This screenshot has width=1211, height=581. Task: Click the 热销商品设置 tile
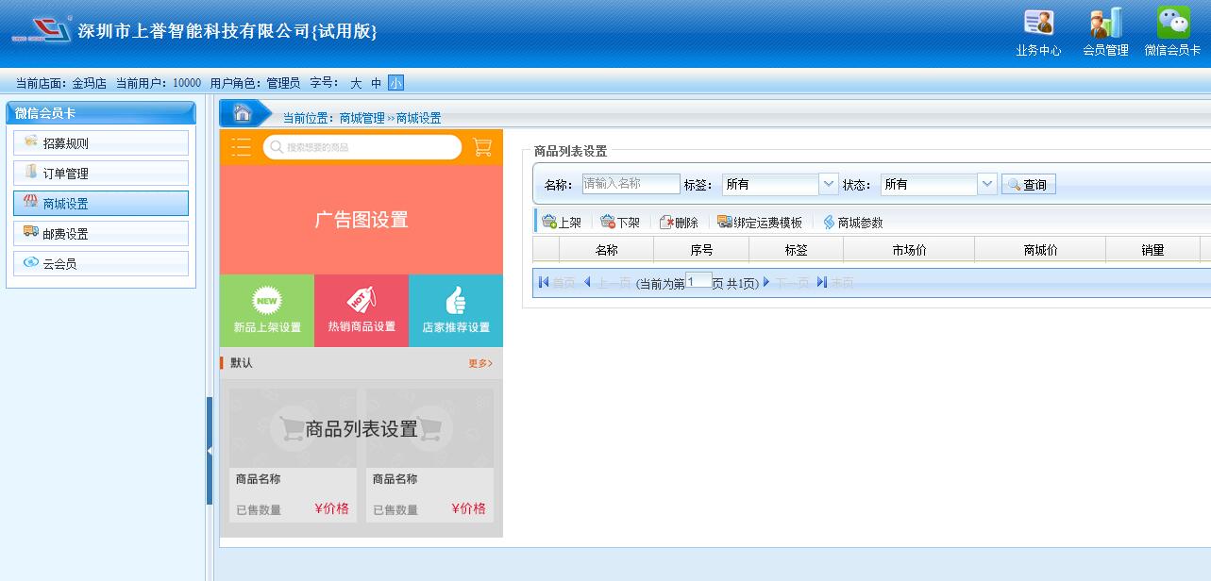click(362, 311)
